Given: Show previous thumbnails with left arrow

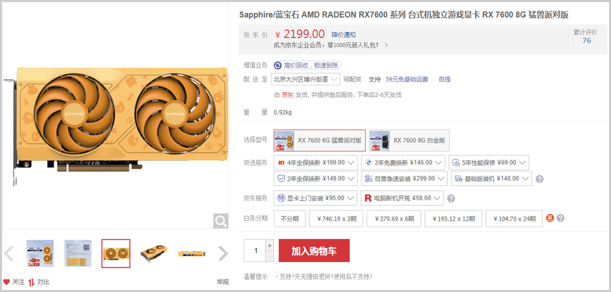Looking at the screenshot, I should (9, 254).
